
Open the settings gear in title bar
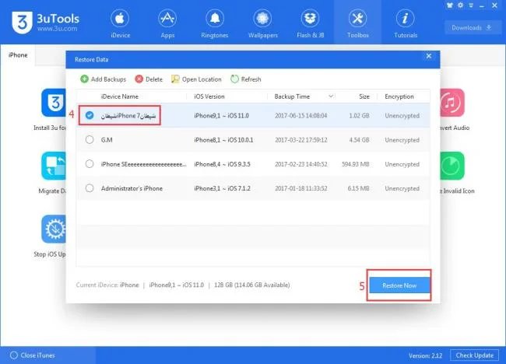point(461,5)
